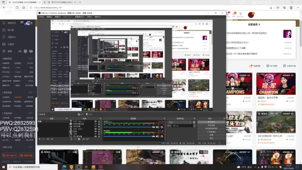Click the trophy icon in Douyu sidebar
The height and width of the screenshot is (170, 302).
coord(4,51)
